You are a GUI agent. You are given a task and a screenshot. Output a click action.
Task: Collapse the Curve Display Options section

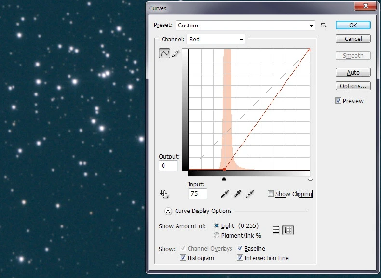(x=168, y=211)
